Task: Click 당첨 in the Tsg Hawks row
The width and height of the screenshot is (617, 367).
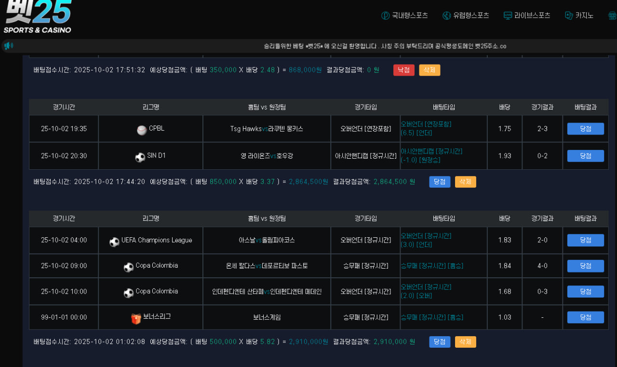Action: click(585, 129)
